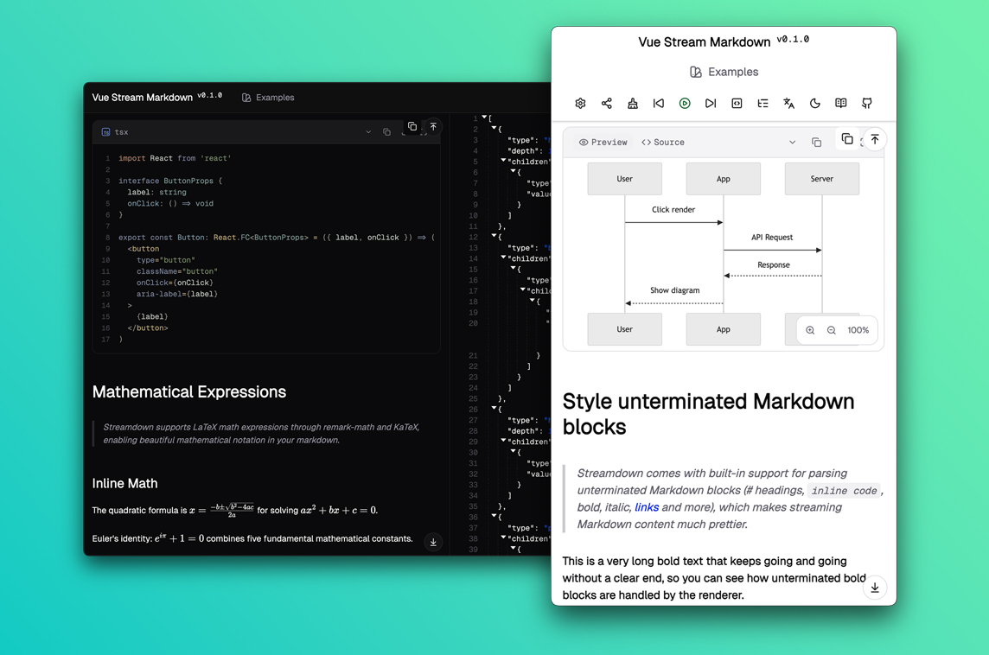The image size is (989, 655).
Task: Copy diagram using header's dim copy icon
Action: pyautogui.click(x=817, y=143)
